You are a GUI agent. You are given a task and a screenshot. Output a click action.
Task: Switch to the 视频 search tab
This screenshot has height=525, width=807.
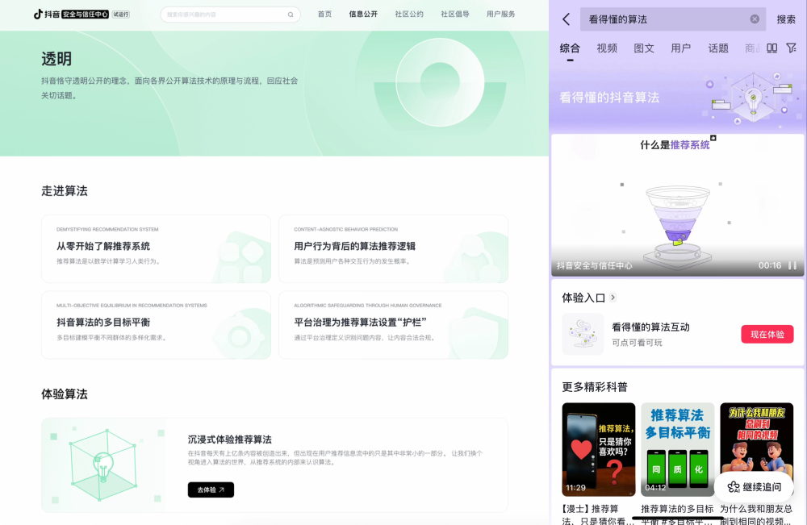(607, 48)
